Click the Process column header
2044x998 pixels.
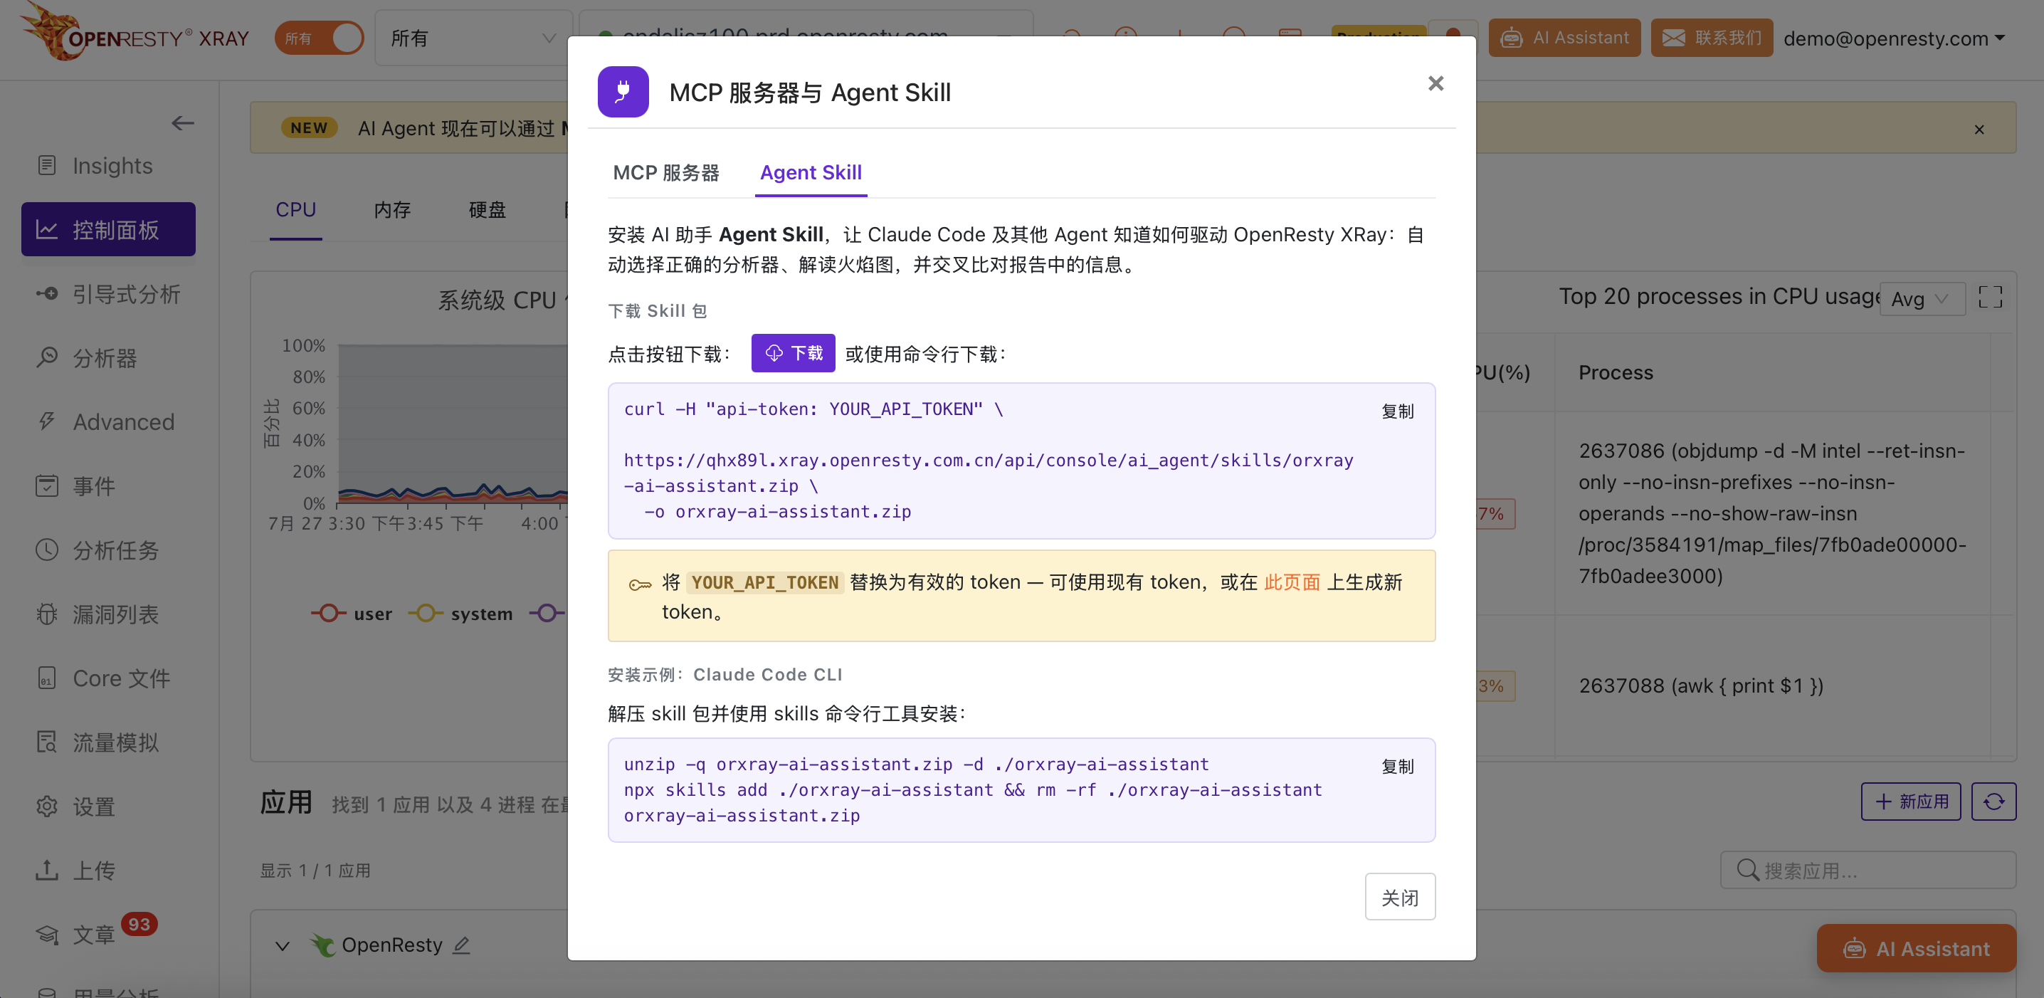point(1616,373)
